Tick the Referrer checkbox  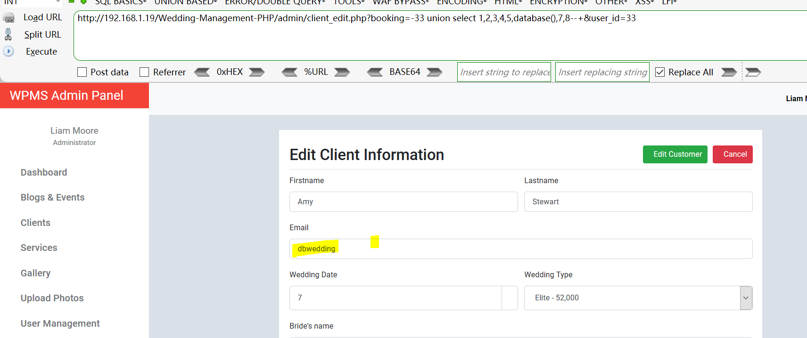coord(144,72)
